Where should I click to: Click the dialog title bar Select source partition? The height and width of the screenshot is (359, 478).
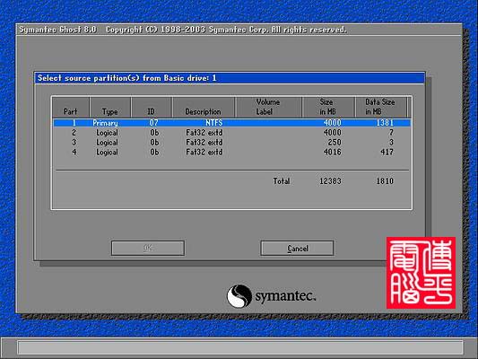(x=230, y=78)
